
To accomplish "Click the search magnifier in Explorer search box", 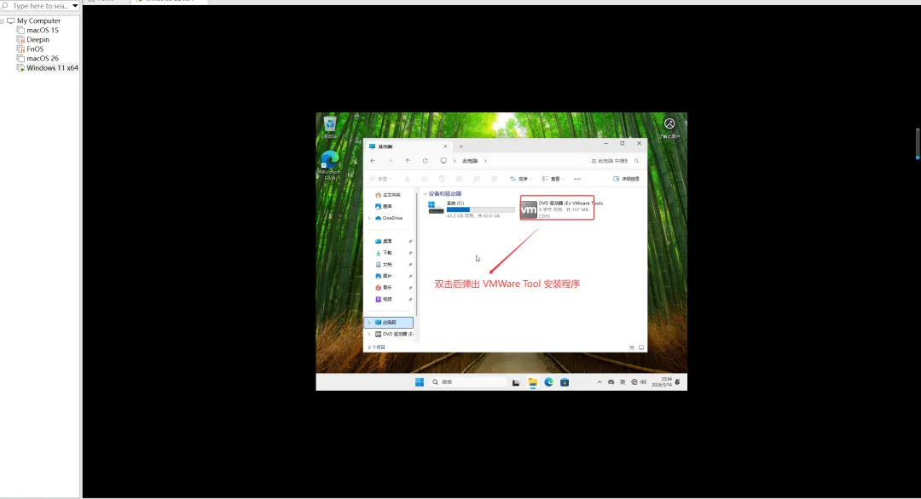I will [x=637, y=161].
